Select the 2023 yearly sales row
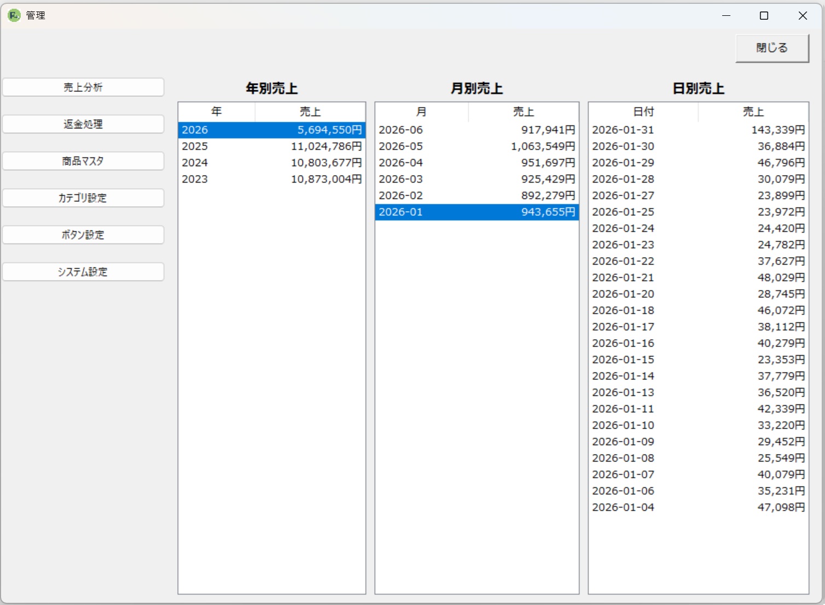 [x=271, y=179]
